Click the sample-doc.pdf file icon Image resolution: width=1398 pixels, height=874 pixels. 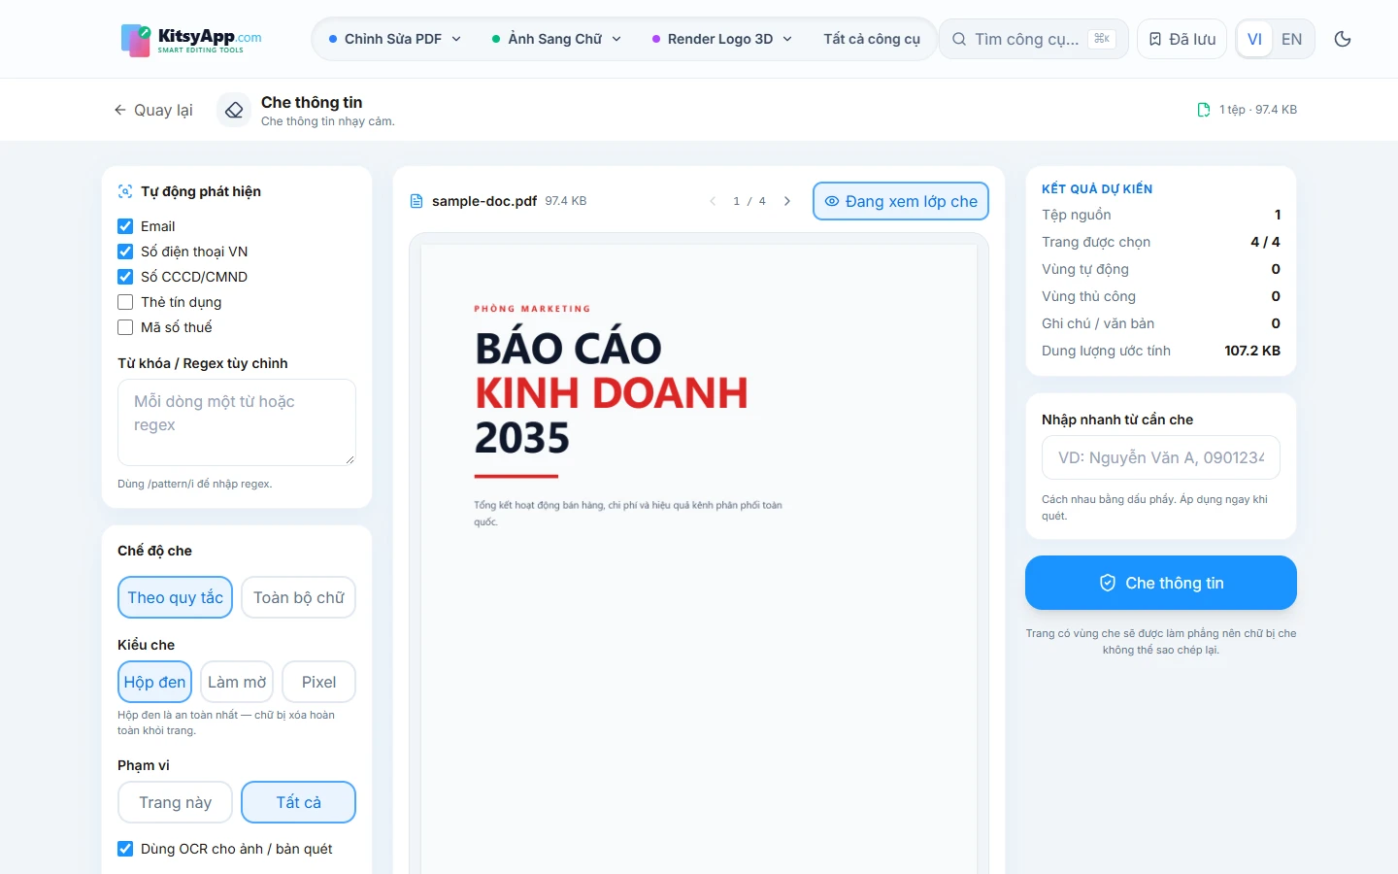(x=416, y=201)
